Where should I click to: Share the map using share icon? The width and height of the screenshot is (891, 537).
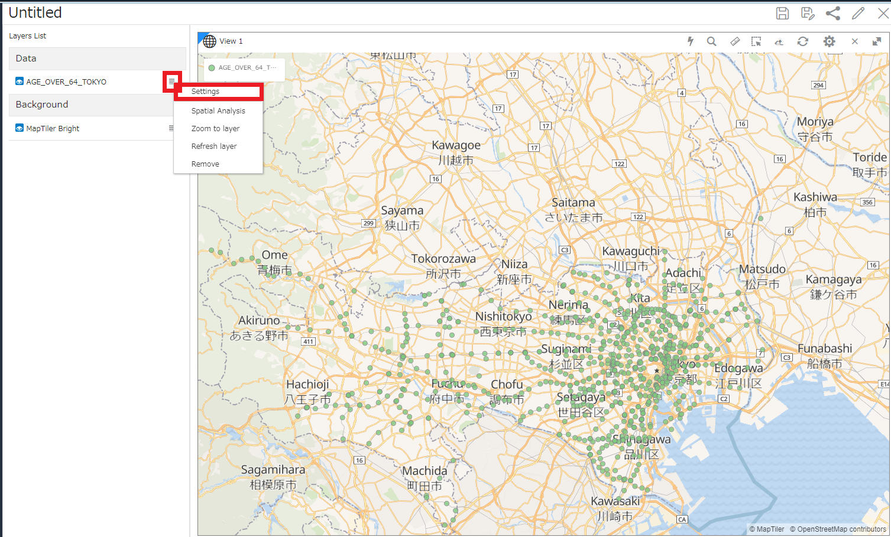(833, 14)
